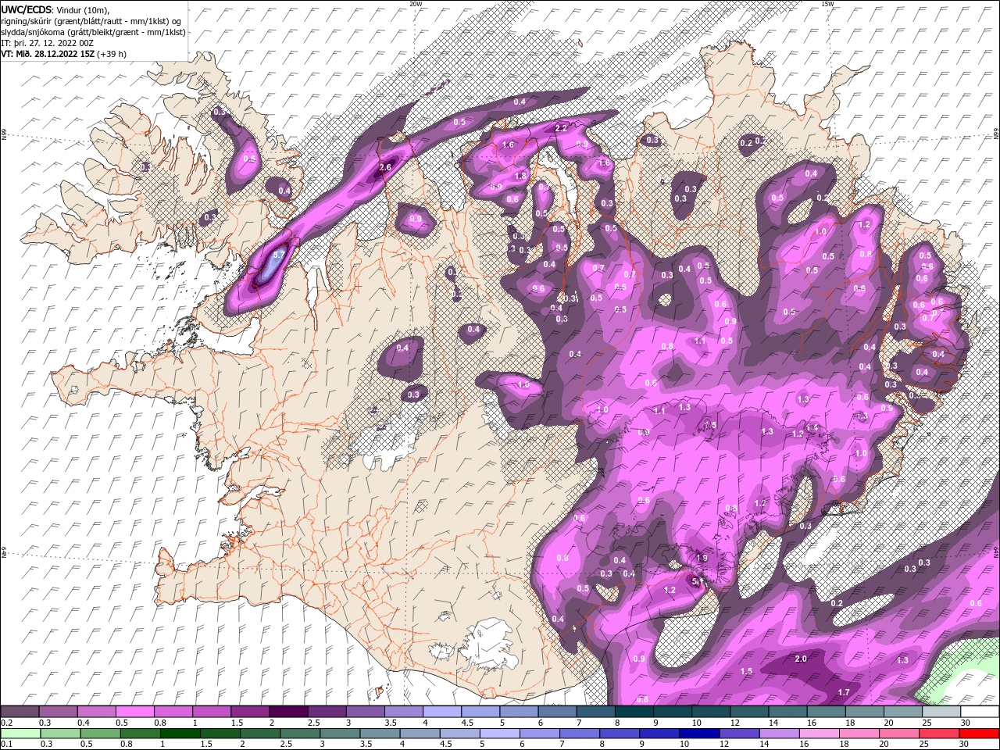Pick the light violet 14 swatch in the lower legend
Image resolution: width=1000 pixels, height=750 pixels.
(780, 733)
